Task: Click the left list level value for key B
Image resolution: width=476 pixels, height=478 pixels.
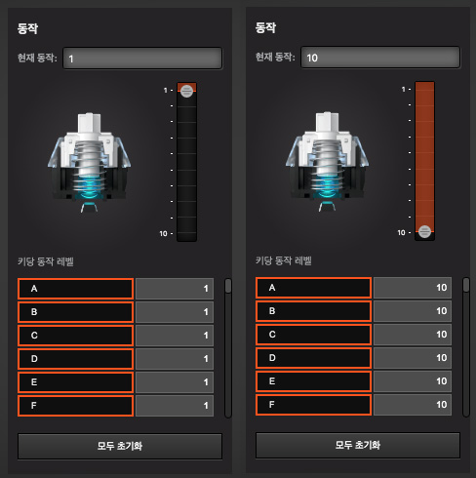Action: (x=175, y=312)
